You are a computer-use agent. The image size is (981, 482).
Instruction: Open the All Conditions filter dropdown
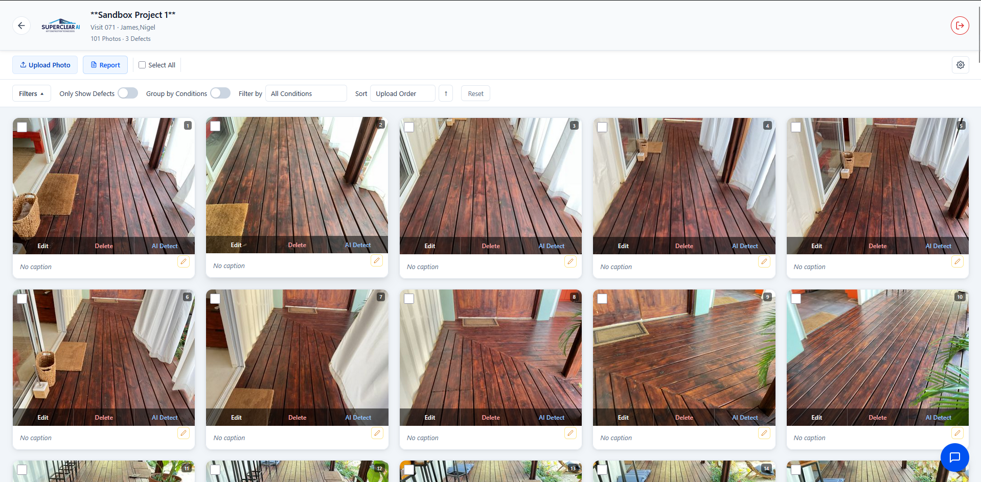tap(306, 93)
